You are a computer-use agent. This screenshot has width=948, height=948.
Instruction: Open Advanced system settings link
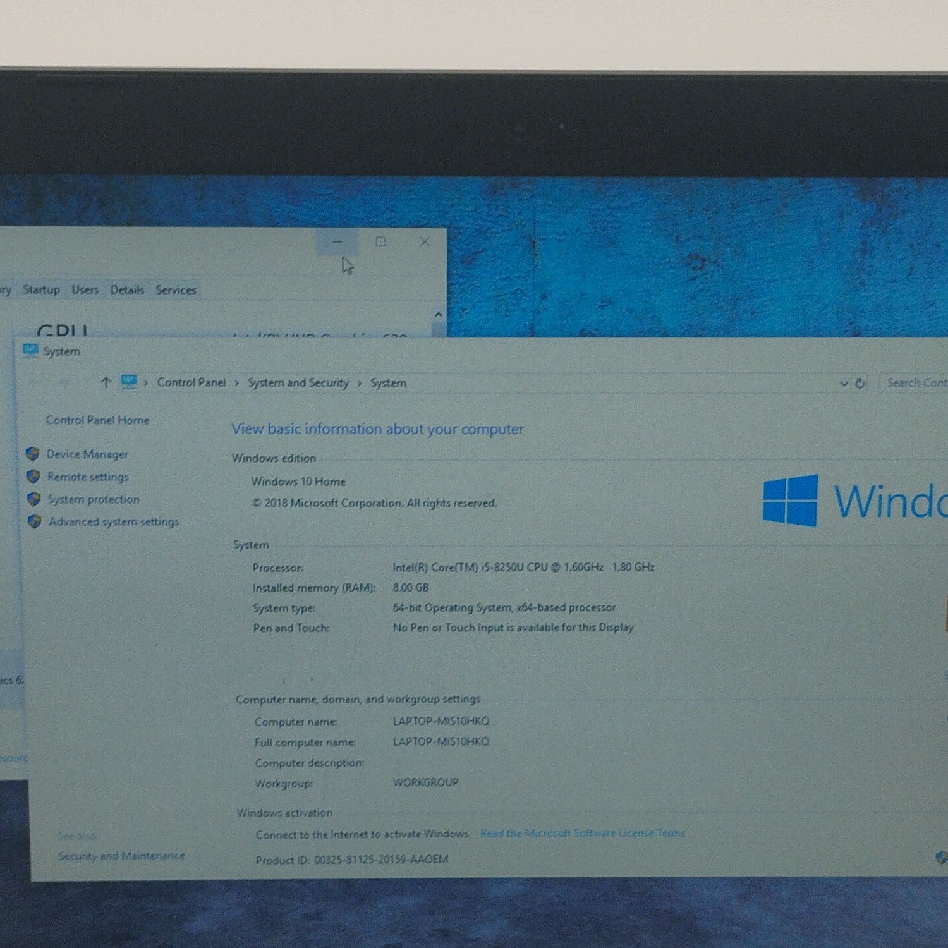click(114, 522)
